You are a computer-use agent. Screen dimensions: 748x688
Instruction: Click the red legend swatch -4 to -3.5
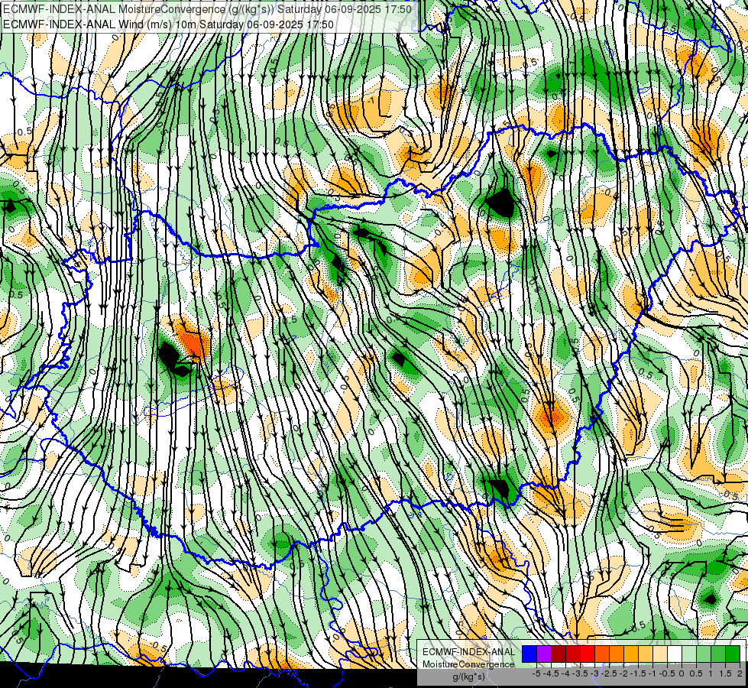[x=573, y=654]
